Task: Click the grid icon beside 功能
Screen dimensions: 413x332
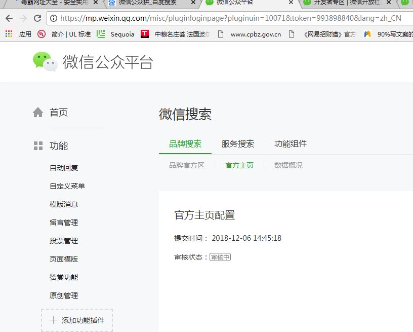Action: point(38,145)
